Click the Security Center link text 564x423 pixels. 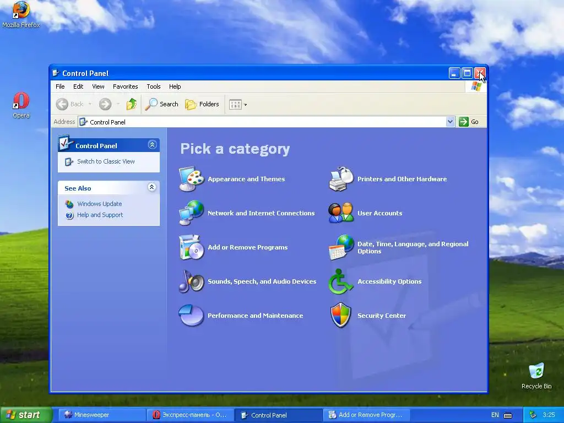coord(382,316)
